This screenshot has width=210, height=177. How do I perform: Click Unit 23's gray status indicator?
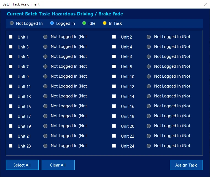tap(45, 146)
